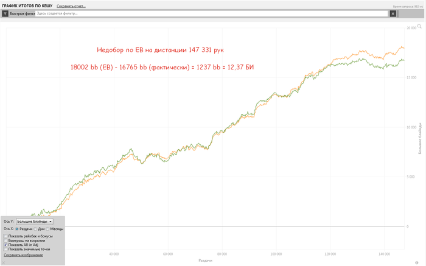Viewport: 426px width, 266px height.
Task: Click the 'Раздачи' X axis title below the chart
Action: click(205, 261)
